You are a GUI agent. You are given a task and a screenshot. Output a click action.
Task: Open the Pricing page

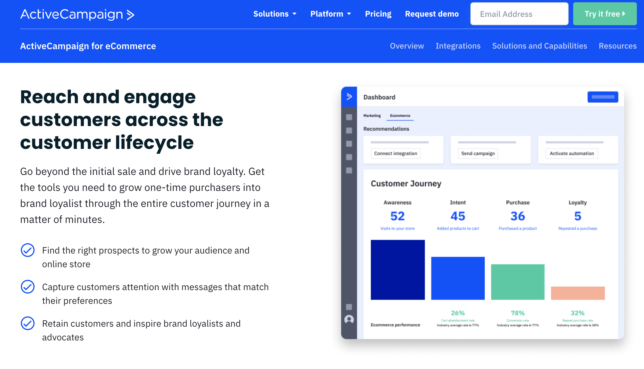pos(378,14)
